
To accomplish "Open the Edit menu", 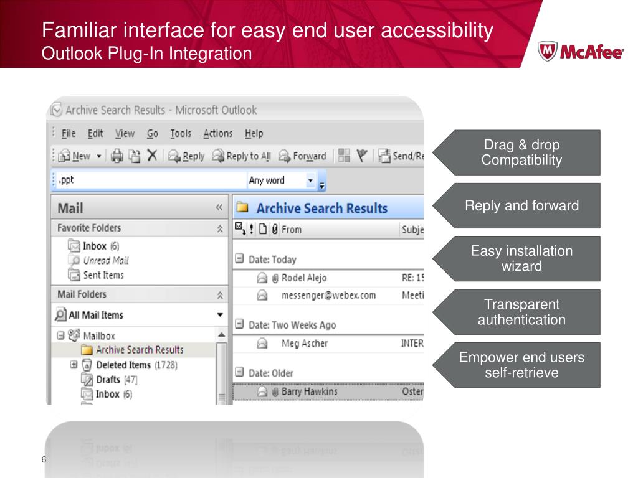I will tap(95, 133).
